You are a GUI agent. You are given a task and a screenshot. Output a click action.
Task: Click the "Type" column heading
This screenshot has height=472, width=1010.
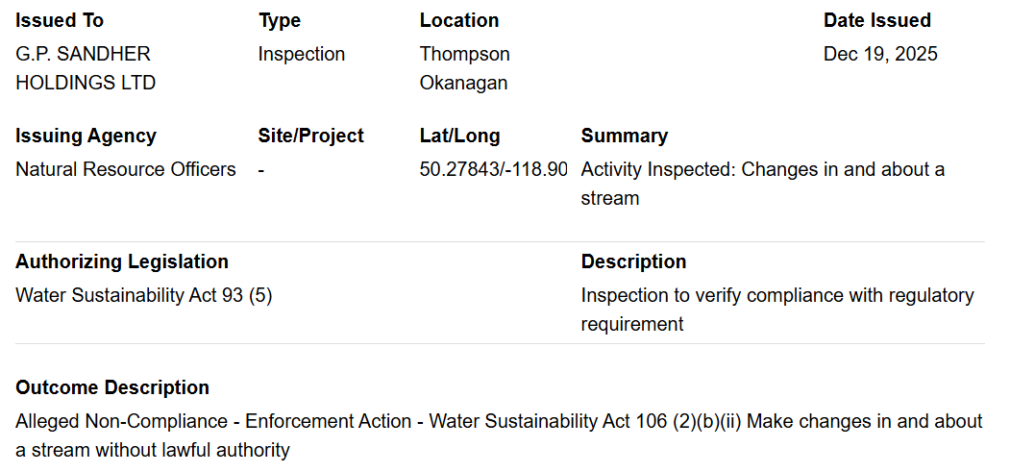[279, 20]
